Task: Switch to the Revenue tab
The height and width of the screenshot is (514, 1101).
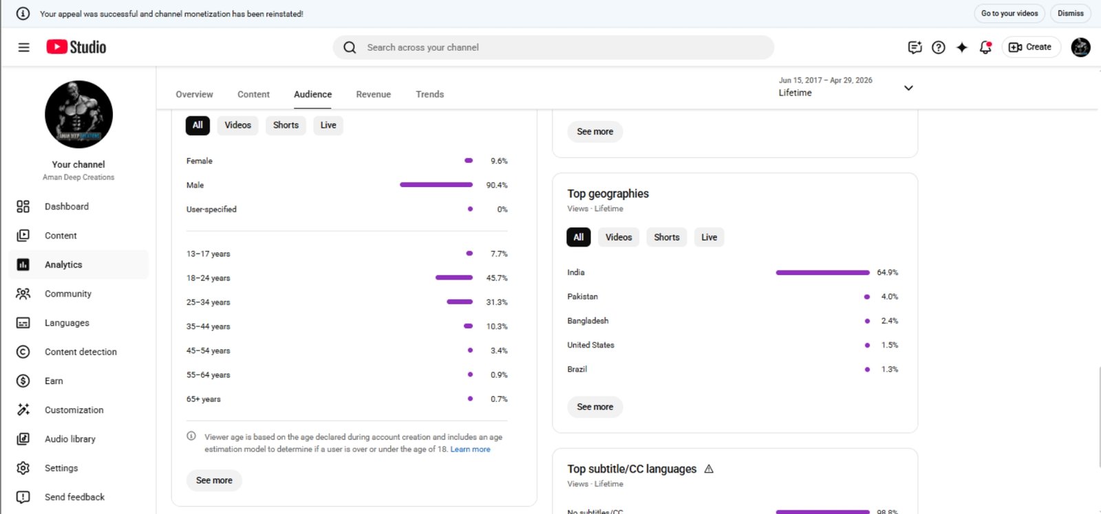Action: [x=373, y=94]
